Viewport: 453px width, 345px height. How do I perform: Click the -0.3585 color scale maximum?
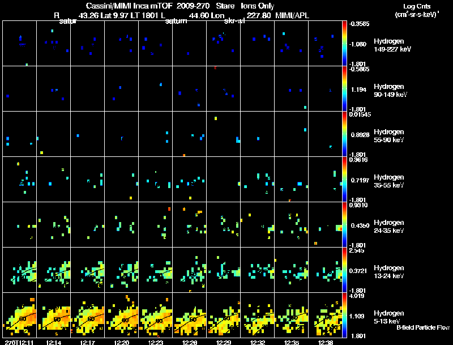click(x=359, y=24)
